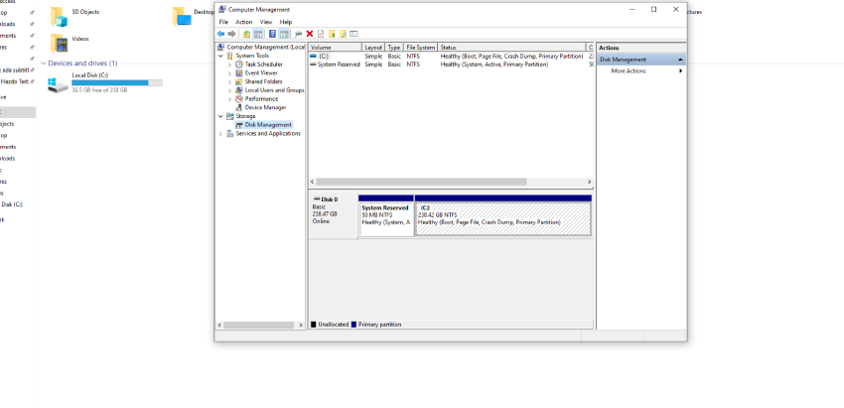Collapse the System Tools tree node
844x408 pixels.
(220, 56)
